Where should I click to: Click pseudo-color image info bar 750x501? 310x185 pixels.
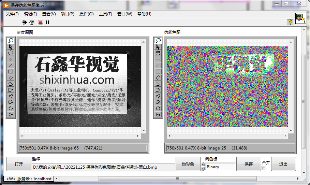(x=230, y=148)
